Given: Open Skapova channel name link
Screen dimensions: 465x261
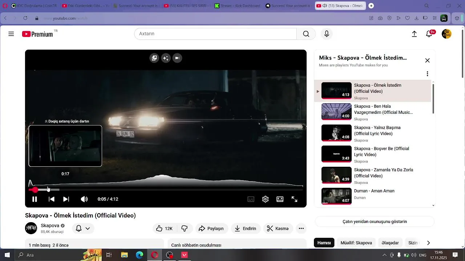Looking at the screenshot, I should tap(50, 225).
